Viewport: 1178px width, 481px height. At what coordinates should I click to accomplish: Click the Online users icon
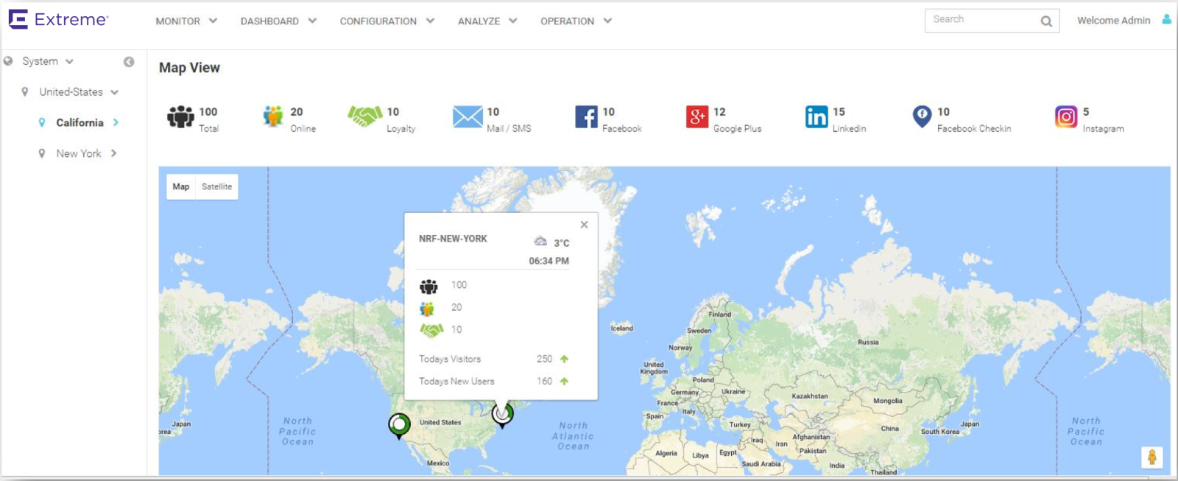(273, 116)
